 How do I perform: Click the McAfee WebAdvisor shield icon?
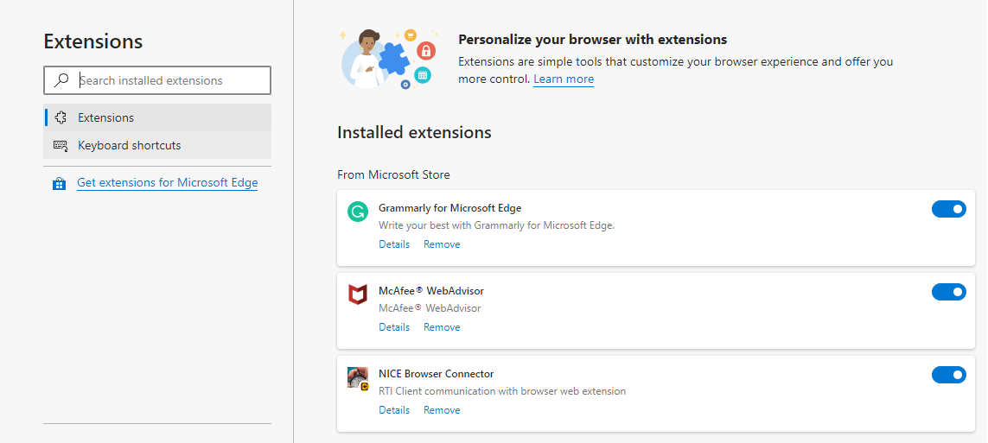(357, 294)
